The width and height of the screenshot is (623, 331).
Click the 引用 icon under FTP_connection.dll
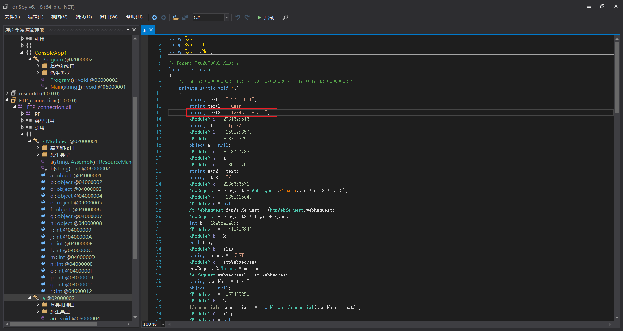29,127
